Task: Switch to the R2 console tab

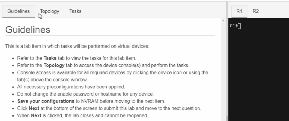Action: [x=256, y=11]
